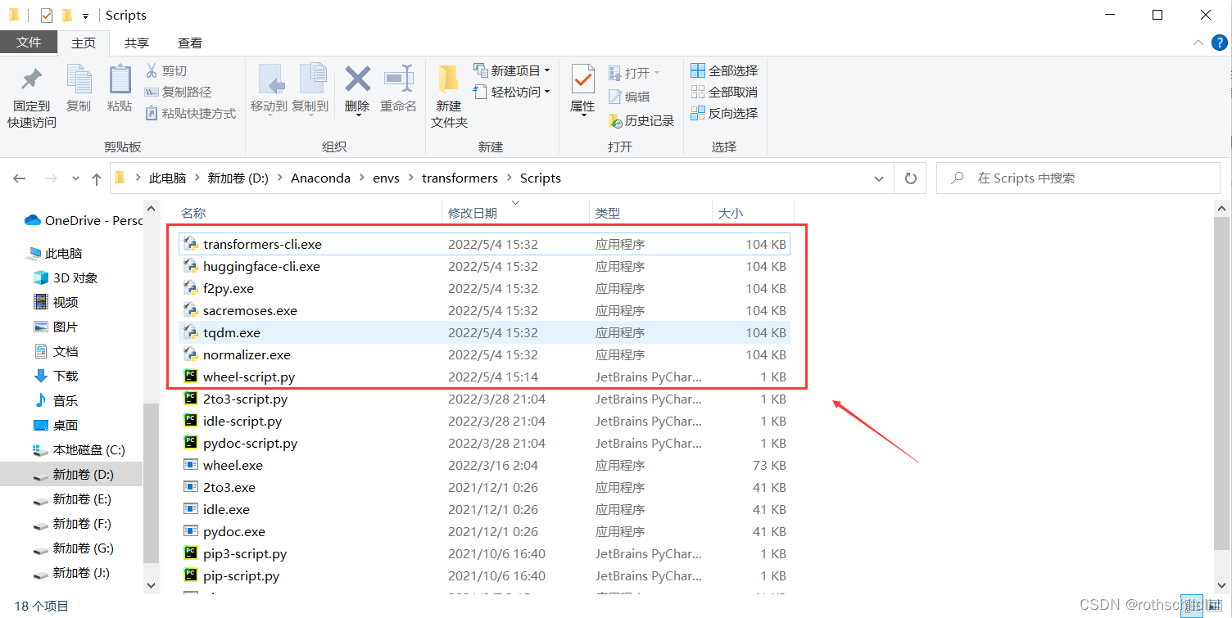1232x618 pixels.
Task: Click the navigation pane scrollbar
Action: point(151,483)
